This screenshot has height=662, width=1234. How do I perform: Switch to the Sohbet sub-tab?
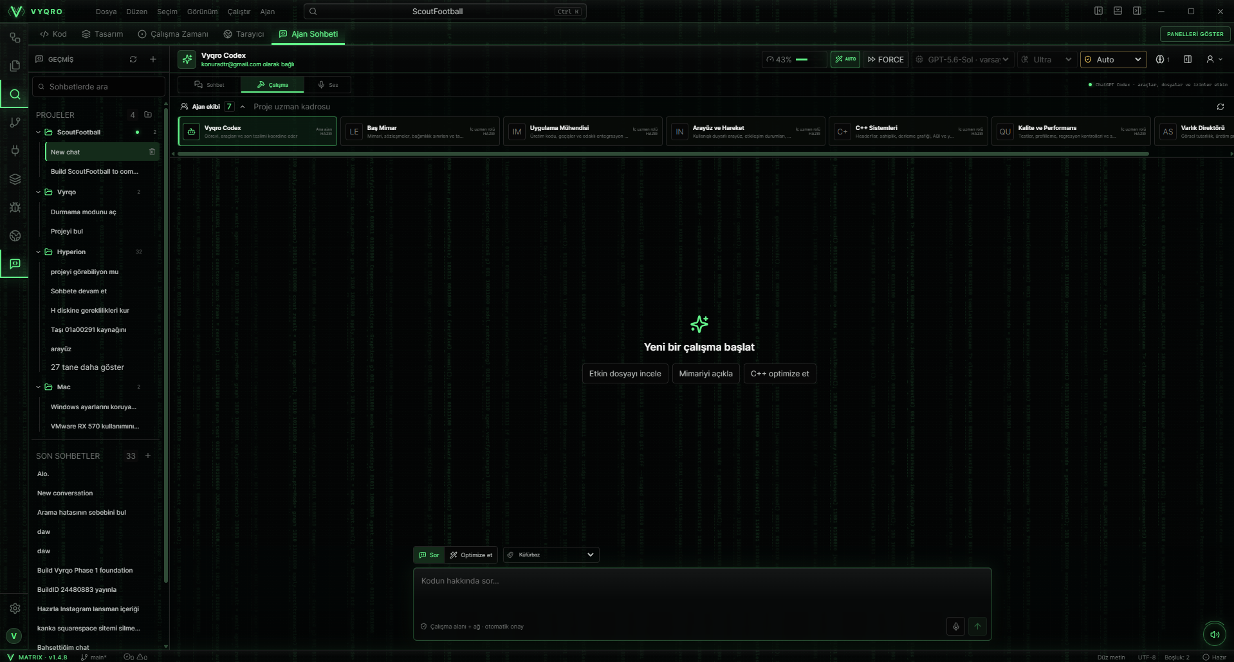click(209, 85)
